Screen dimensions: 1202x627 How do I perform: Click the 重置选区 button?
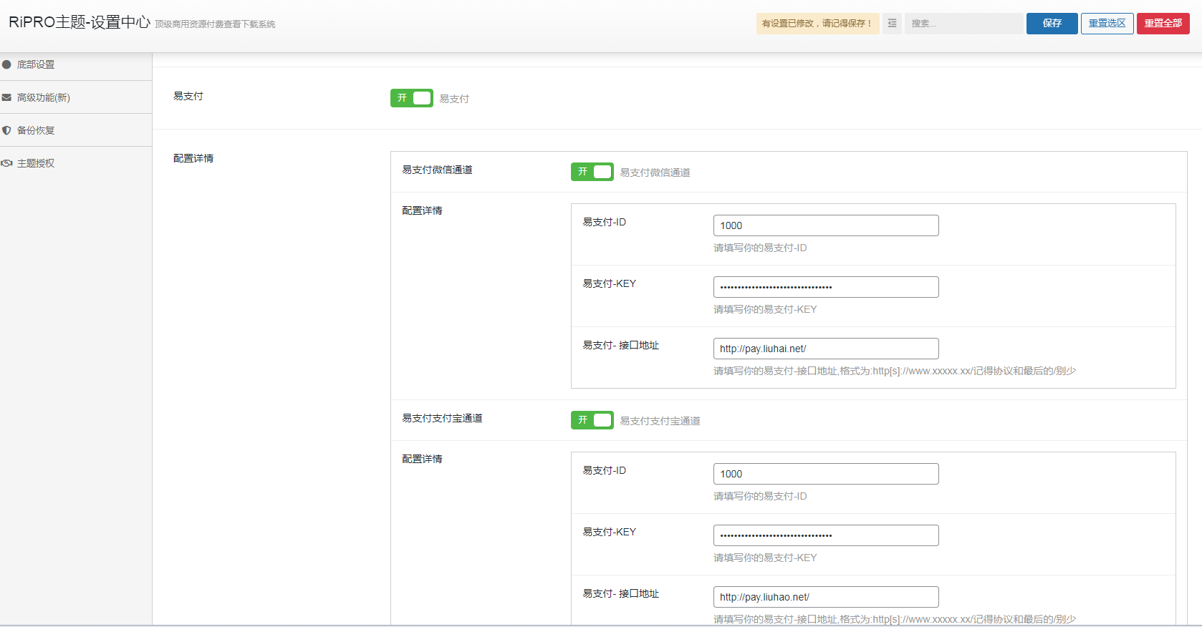1107,24
